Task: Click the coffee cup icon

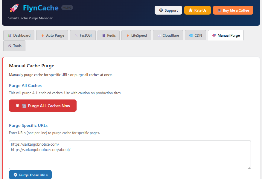Action: tap(220, 10)
